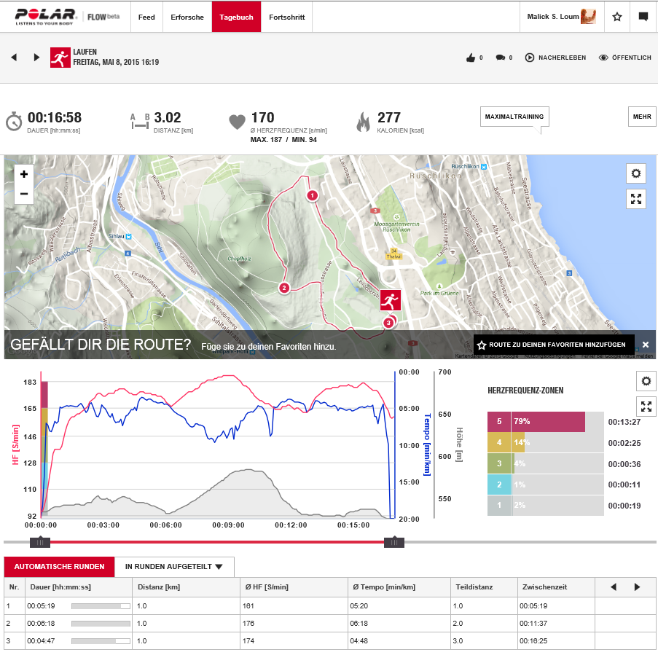Toggle the Öffentlich visibility setting
The height and width of the screenshot is (655, 658).
624,58
